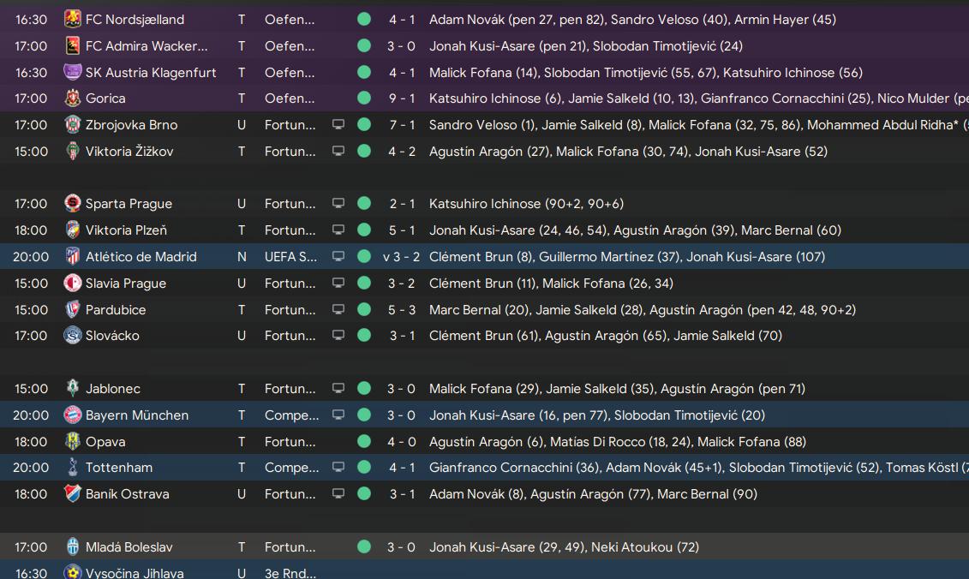Click the UEFA S... competition label
The image size is (969, 579).
(x=290, y=256)
